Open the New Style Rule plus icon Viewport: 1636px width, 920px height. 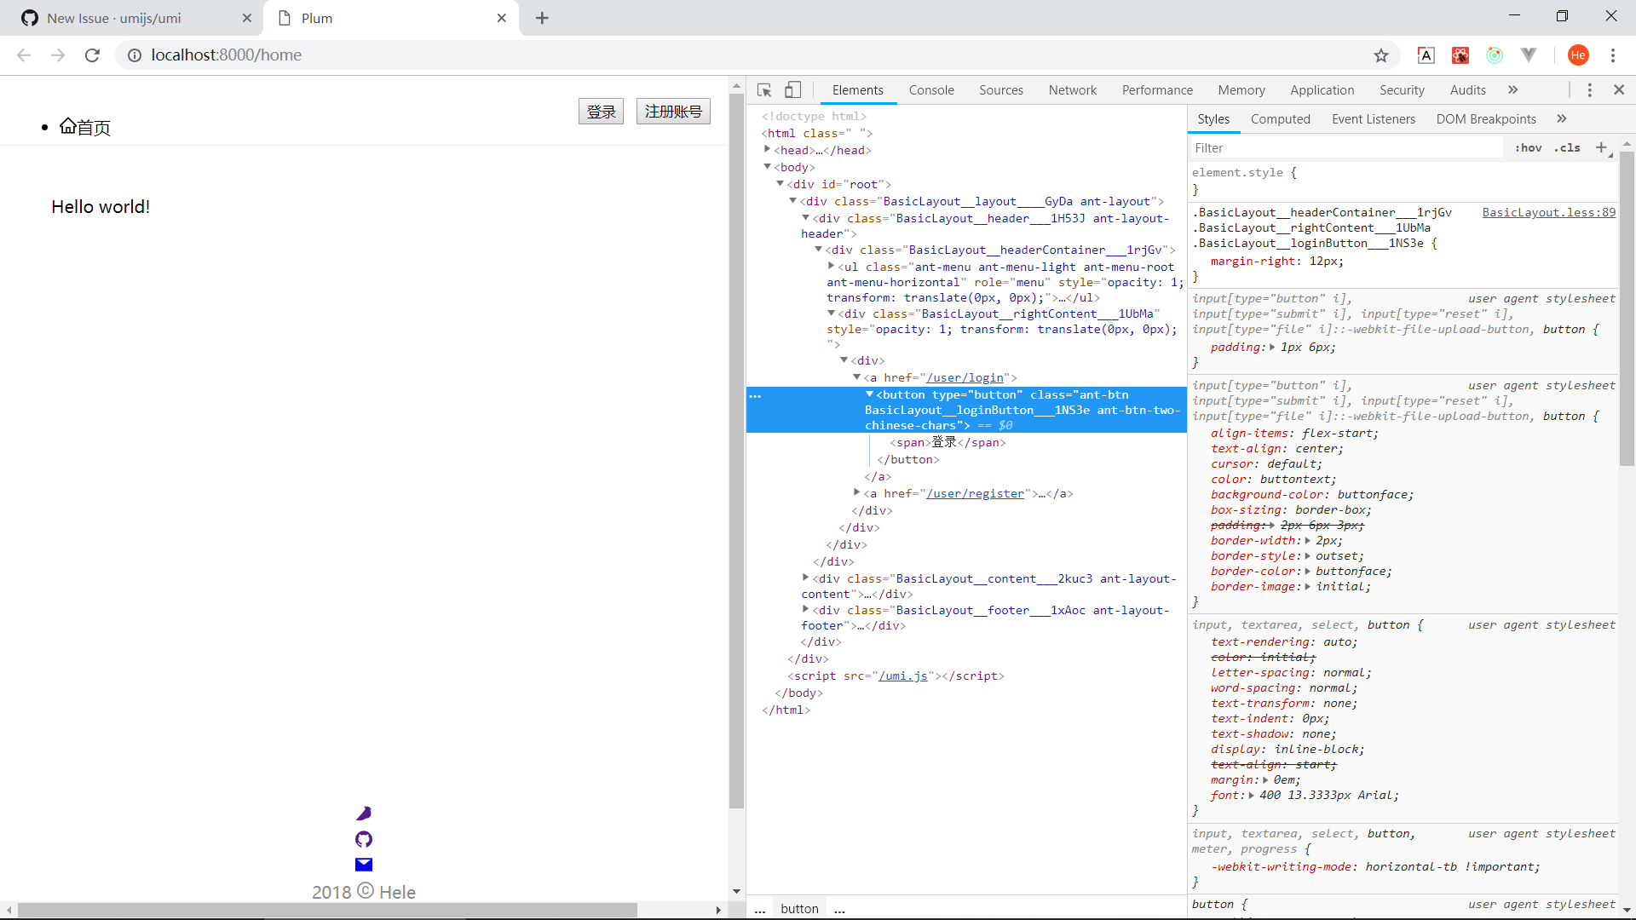[1603, 147]
